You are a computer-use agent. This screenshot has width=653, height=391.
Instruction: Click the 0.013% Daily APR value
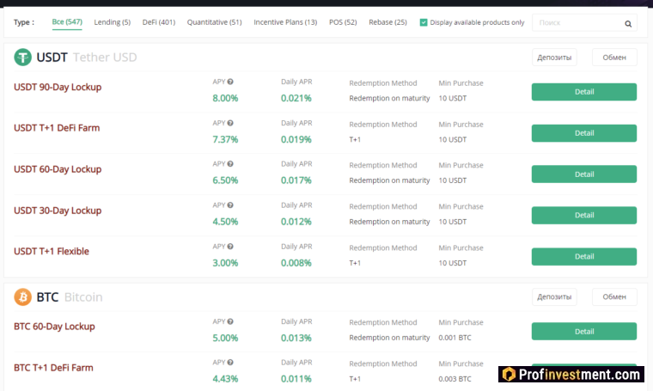(x=296, y=338)
